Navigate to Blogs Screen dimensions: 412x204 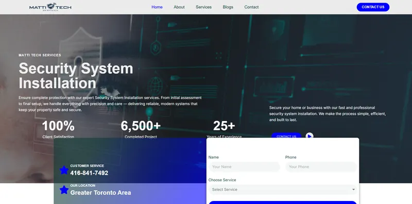(x=228, y=7)
